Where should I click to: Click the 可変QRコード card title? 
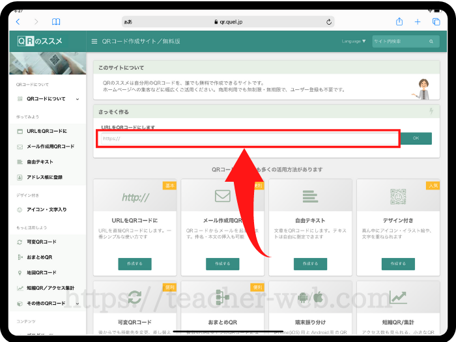click(135, 322)
